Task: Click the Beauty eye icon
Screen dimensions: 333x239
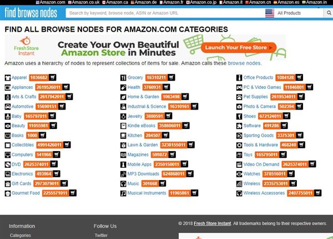Action: tap(8, 126)
